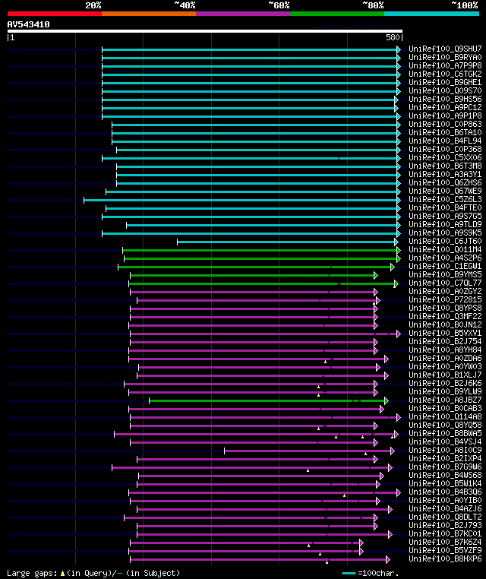486x579 pixels.
Task: Select the UniRef100_Q3MF22 label
Action: [445, 316]
